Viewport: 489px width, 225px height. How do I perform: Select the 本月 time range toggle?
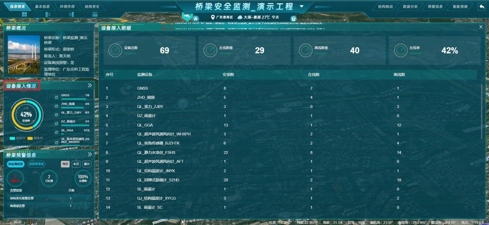tap(76, 164)
